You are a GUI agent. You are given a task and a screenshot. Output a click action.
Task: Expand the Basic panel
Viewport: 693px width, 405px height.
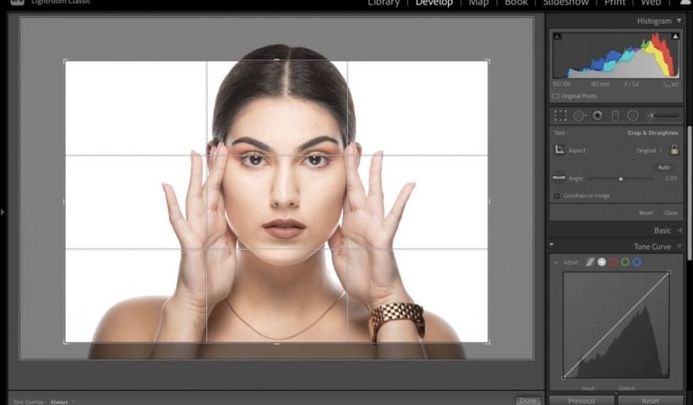coord(679,230)
